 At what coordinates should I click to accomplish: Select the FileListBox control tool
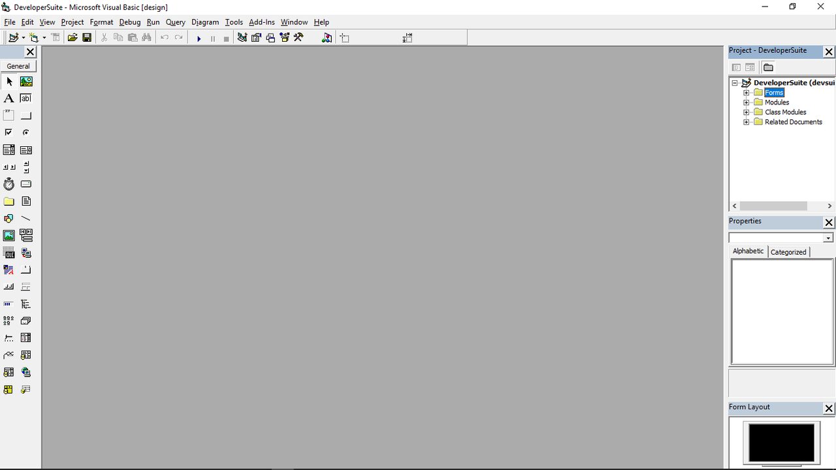(26, 201)
